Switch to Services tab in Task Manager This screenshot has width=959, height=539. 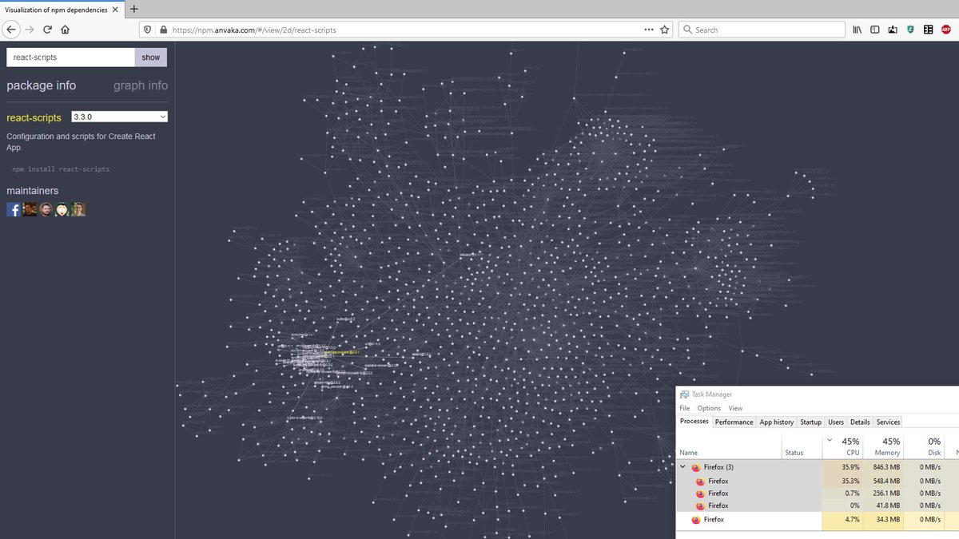[888, 422]
